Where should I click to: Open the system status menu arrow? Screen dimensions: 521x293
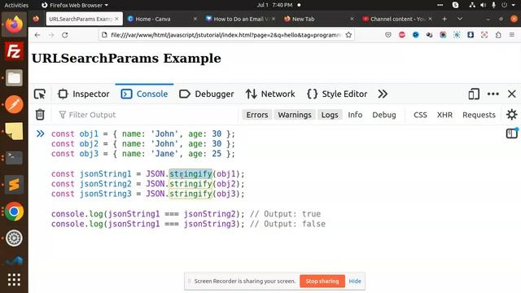pyautogui.click(x=514, y=5)
